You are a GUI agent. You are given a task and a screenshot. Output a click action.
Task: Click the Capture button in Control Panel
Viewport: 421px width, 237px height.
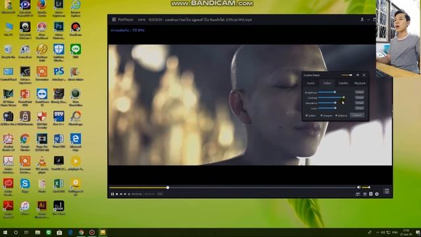357,115
